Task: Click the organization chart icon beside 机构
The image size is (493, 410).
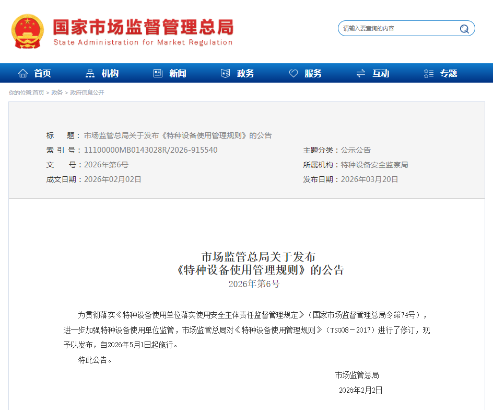Action: point(90,73)
